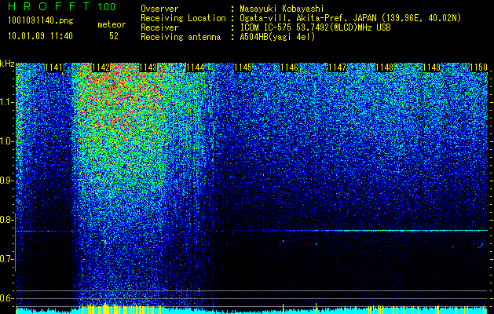Click the Receiving Location label
Screen dimensions: 494x314
click(x=183, y=18)
